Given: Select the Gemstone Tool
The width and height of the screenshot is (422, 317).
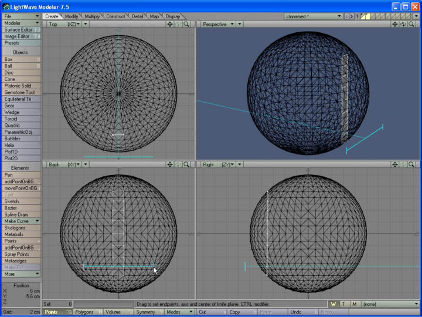Looking at the screenshot, I should pos(21,93).
